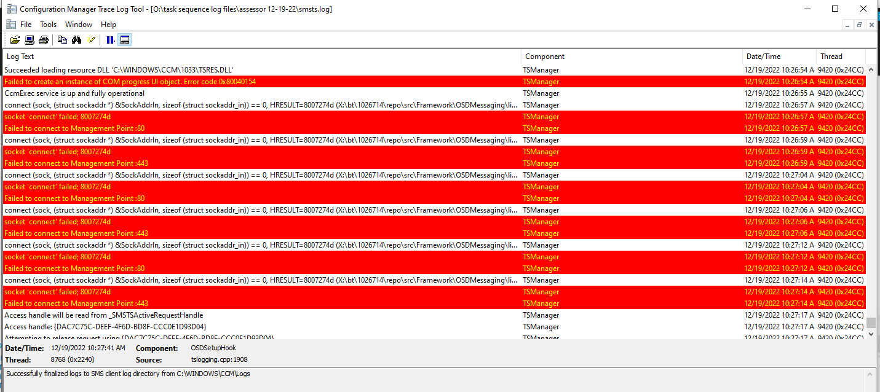Copy log entries using the copy icon
Screen dimensions: 880x392
(61, 39)
